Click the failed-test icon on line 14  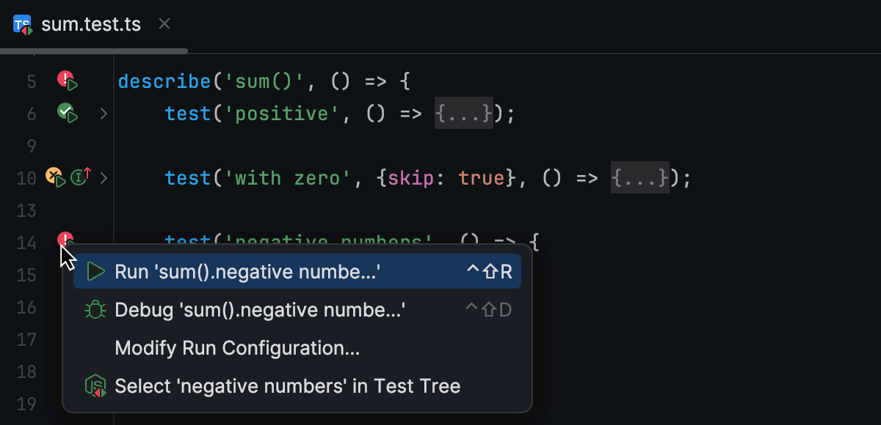pos(66,240)
